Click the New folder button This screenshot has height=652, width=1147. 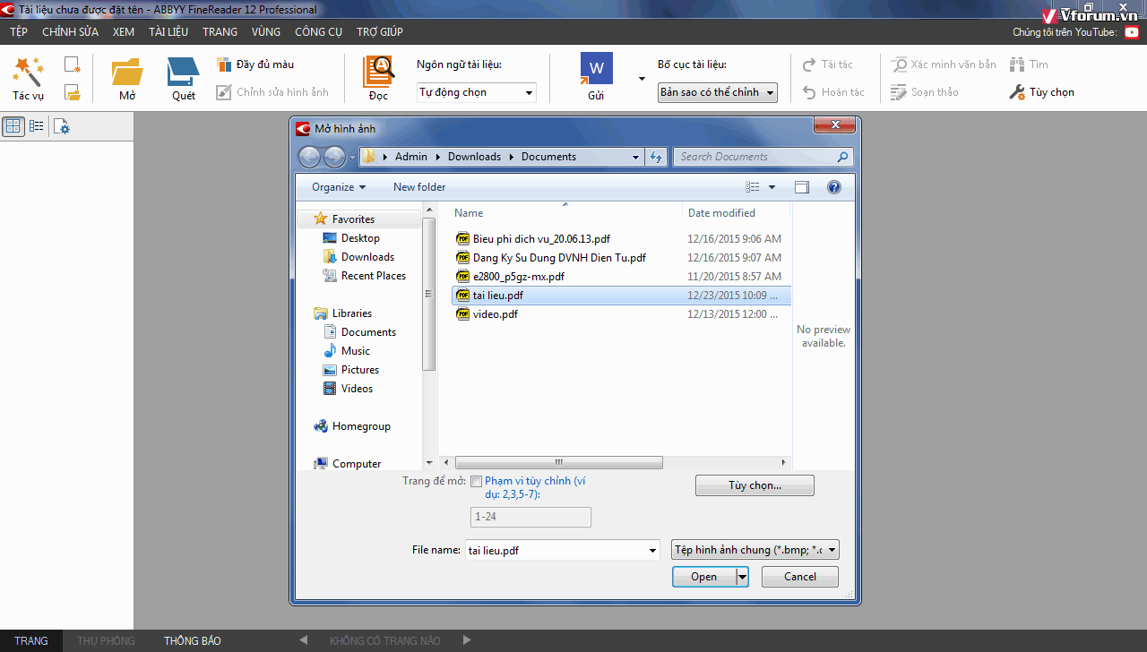coord(419,187)
